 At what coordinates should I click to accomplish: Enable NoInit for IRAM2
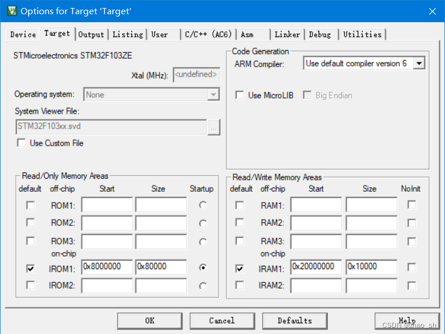tap(411, 286)
